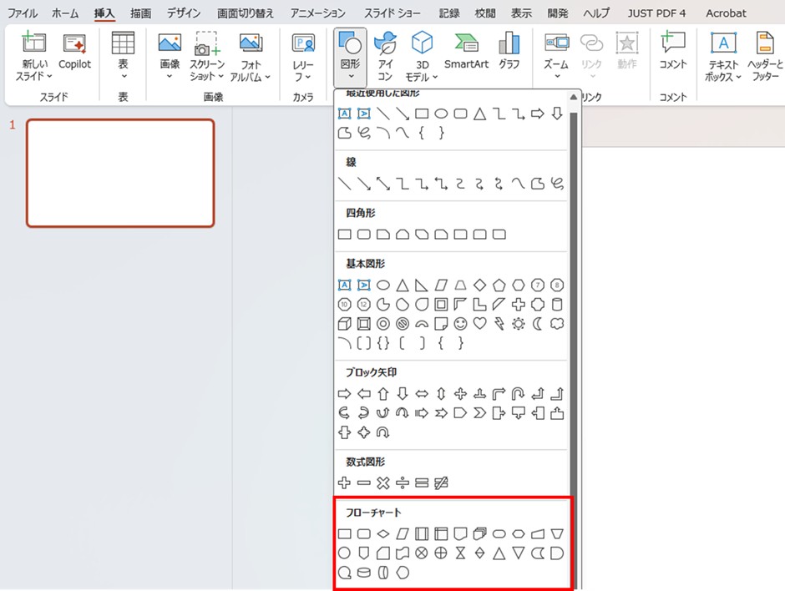
Task: Click the グラフ chart button
Action: tap(509, 51)
